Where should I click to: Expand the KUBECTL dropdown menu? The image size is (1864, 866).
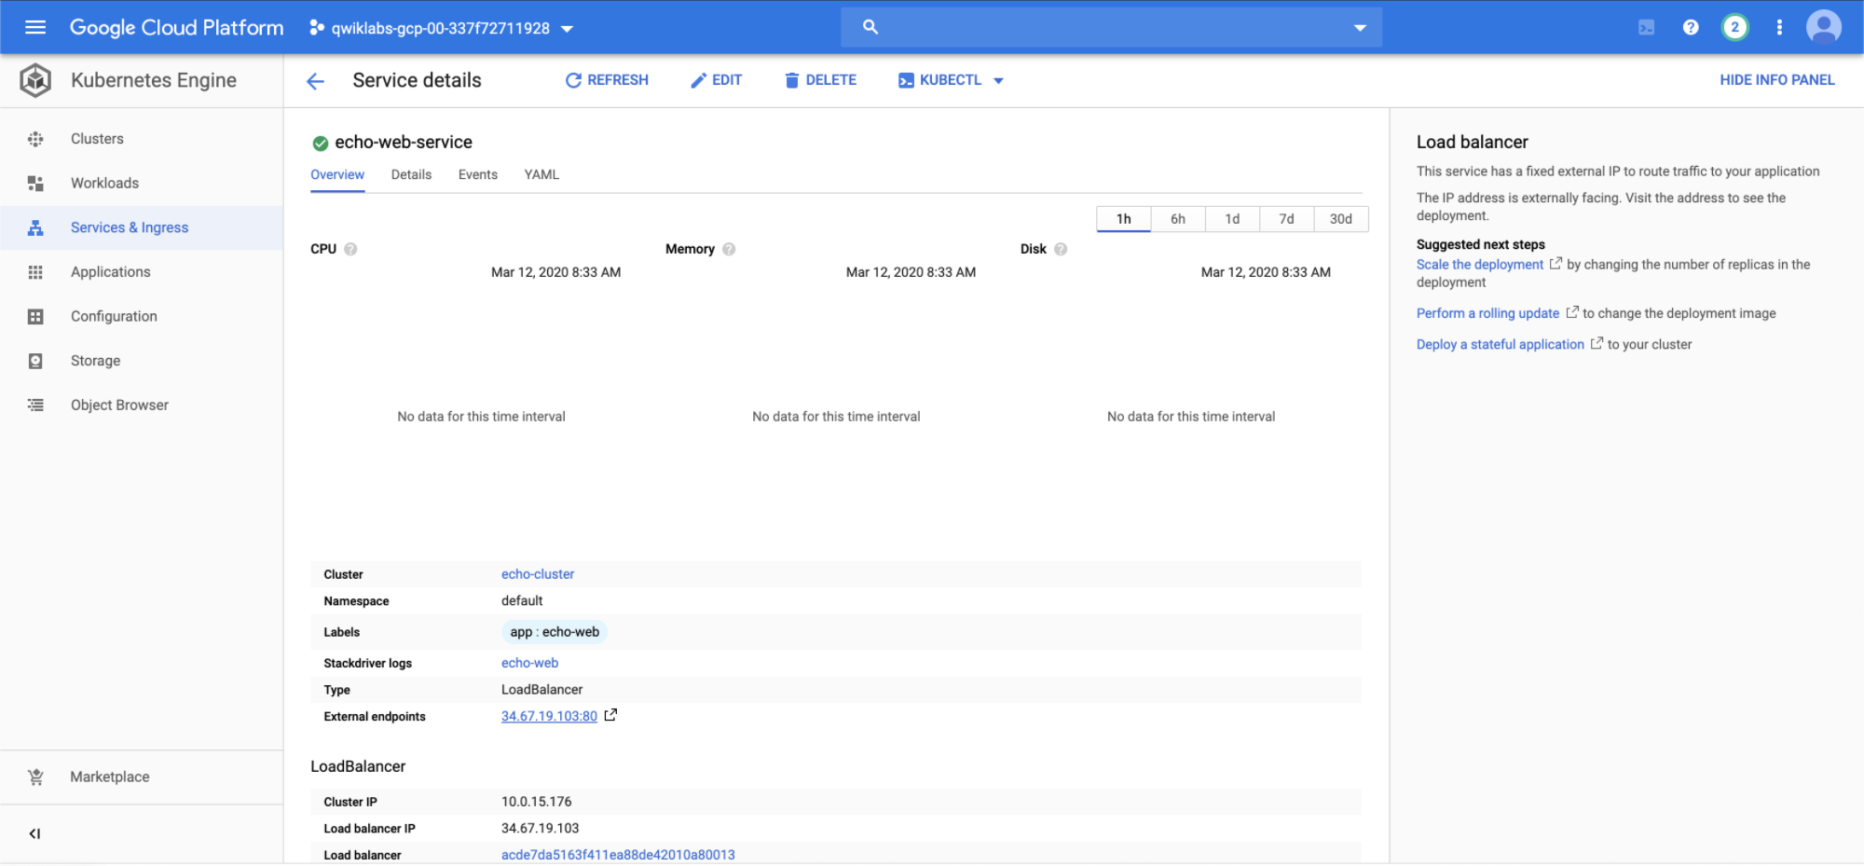point(998,81)
